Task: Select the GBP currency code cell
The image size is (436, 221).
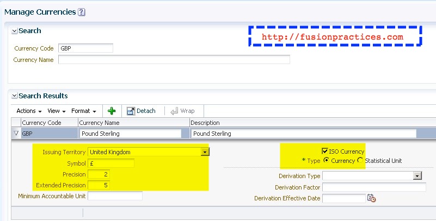Action: (x=50, y=134)
